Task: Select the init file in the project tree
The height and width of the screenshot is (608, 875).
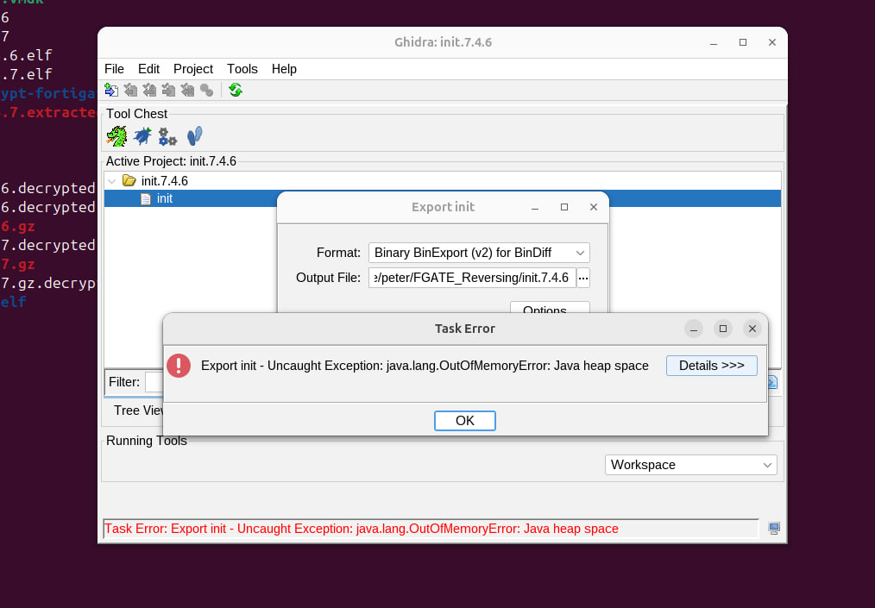Action: pyautogui.click(x=164, y=198)
